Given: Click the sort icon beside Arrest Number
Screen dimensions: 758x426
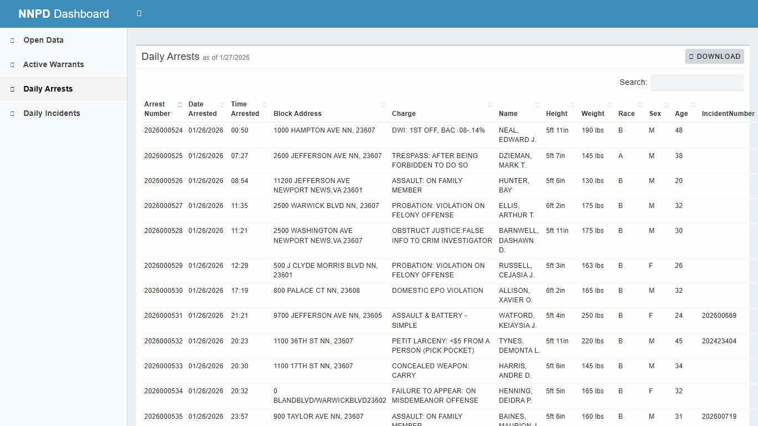Looking at the screenshot, I should pos(180,104).
